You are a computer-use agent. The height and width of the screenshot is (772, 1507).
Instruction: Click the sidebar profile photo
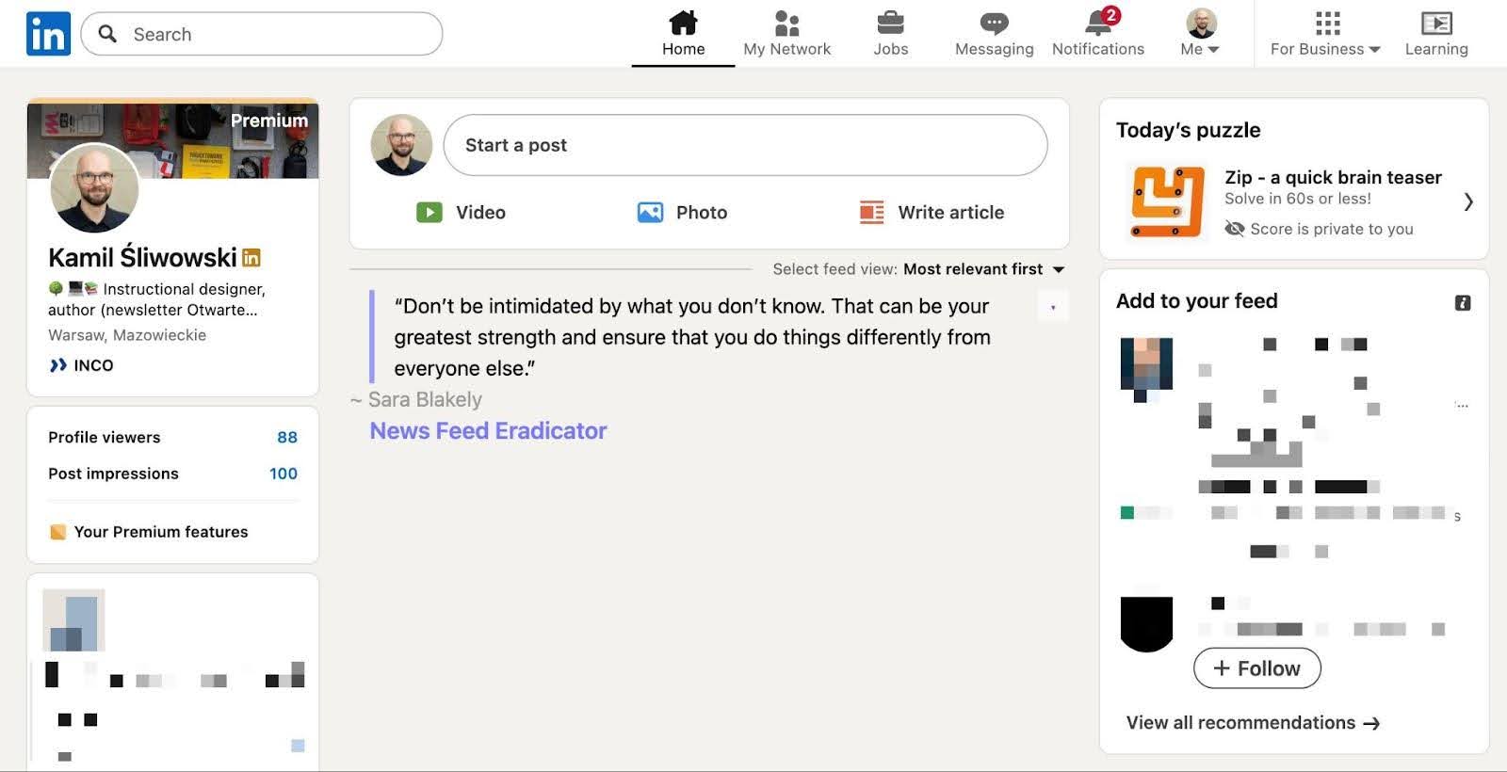click(94, 188)
